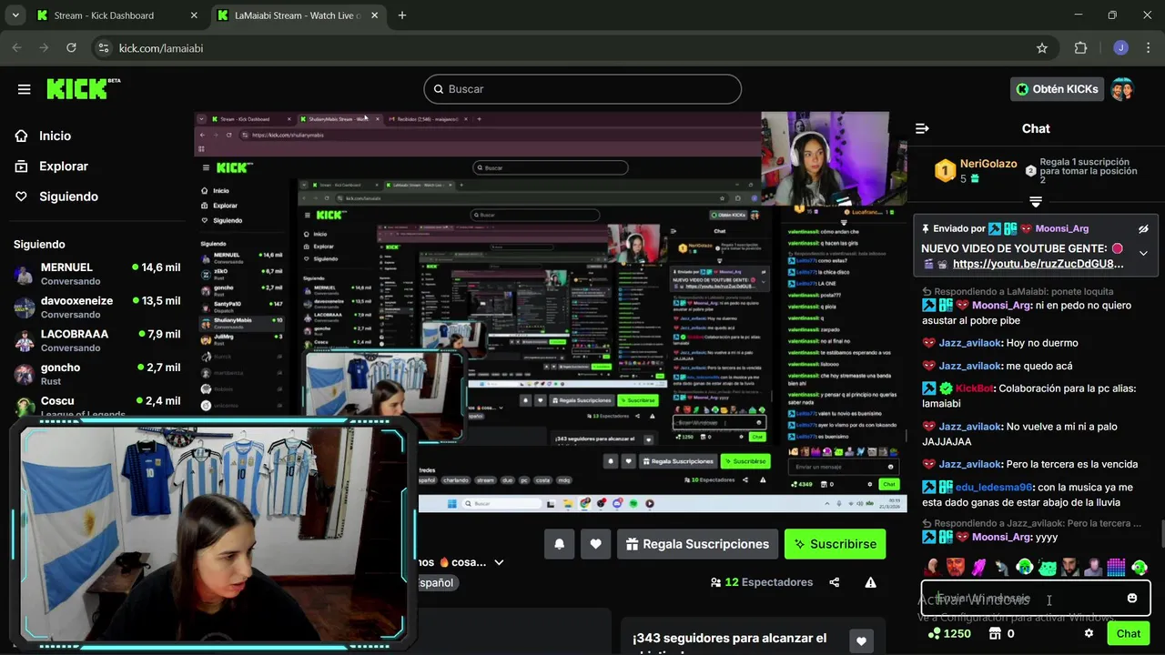
Task: Open a new browser tab
Action: pyautogui.click(x=402, y=15)
